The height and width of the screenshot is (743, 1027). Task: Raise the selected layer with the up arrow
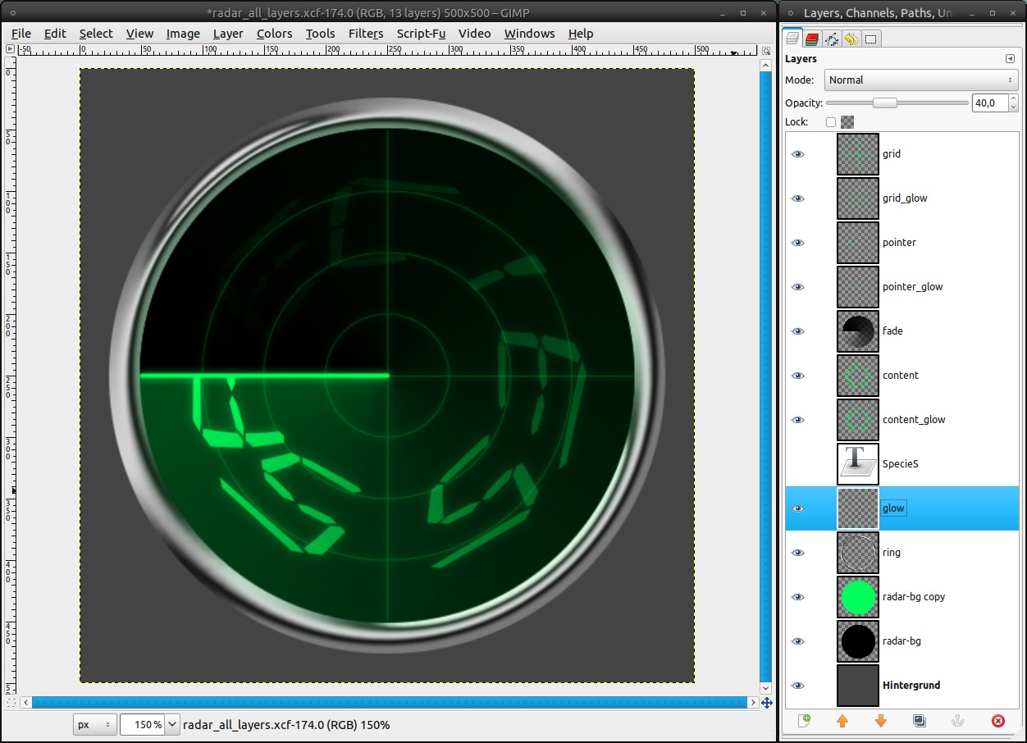842,721
